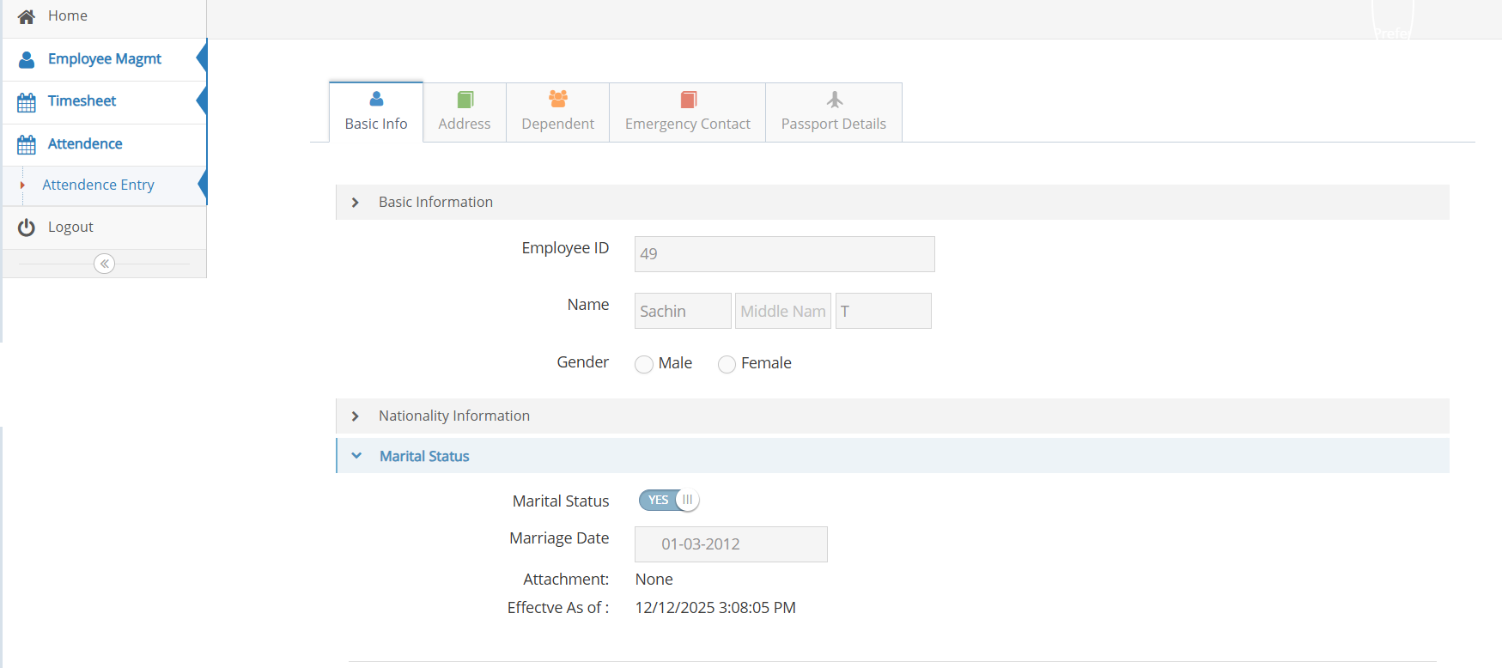Select the Female gender radio button

click(727, 365)
